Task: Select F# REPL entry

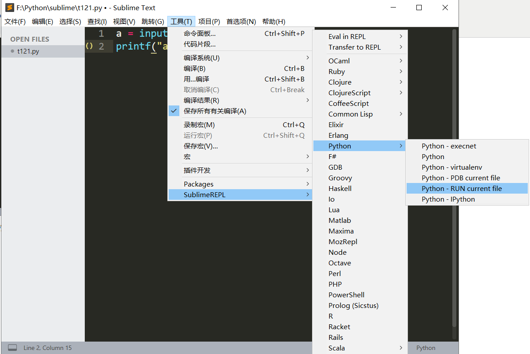Action: click(x=360, y=156)
